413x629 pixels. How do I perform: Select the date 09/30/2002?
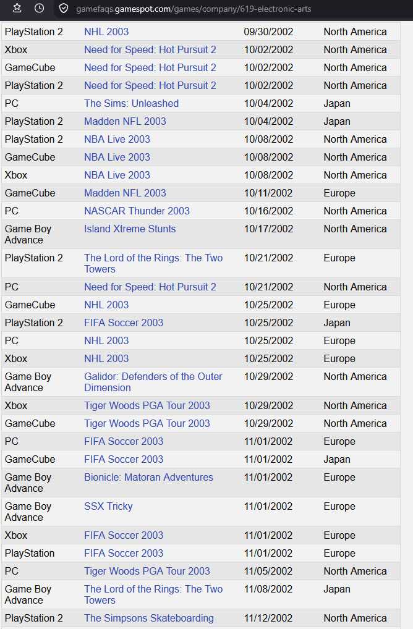point(268,32)
